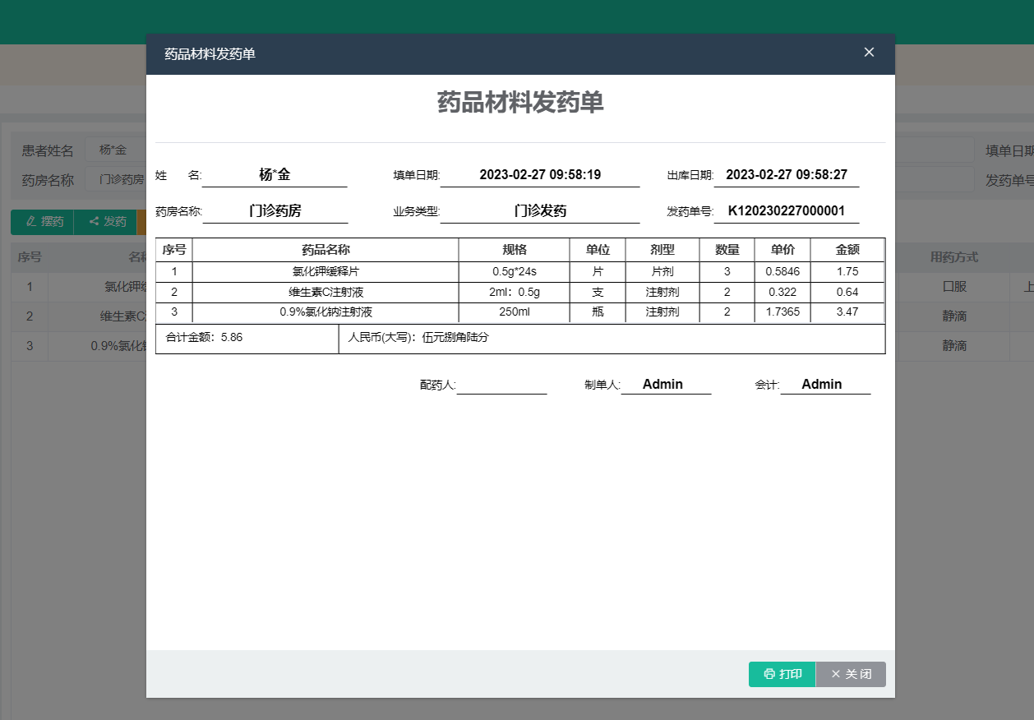Click the 金额 cell 3.47
1034x720 pixels.
(x=847, y=312)
